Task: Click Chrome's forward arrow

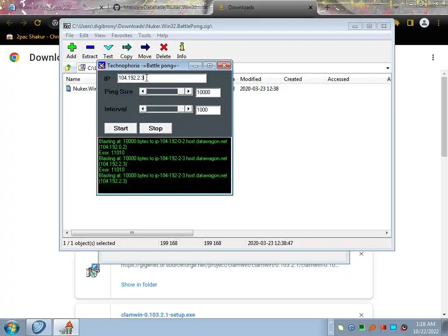Action: 24,23
